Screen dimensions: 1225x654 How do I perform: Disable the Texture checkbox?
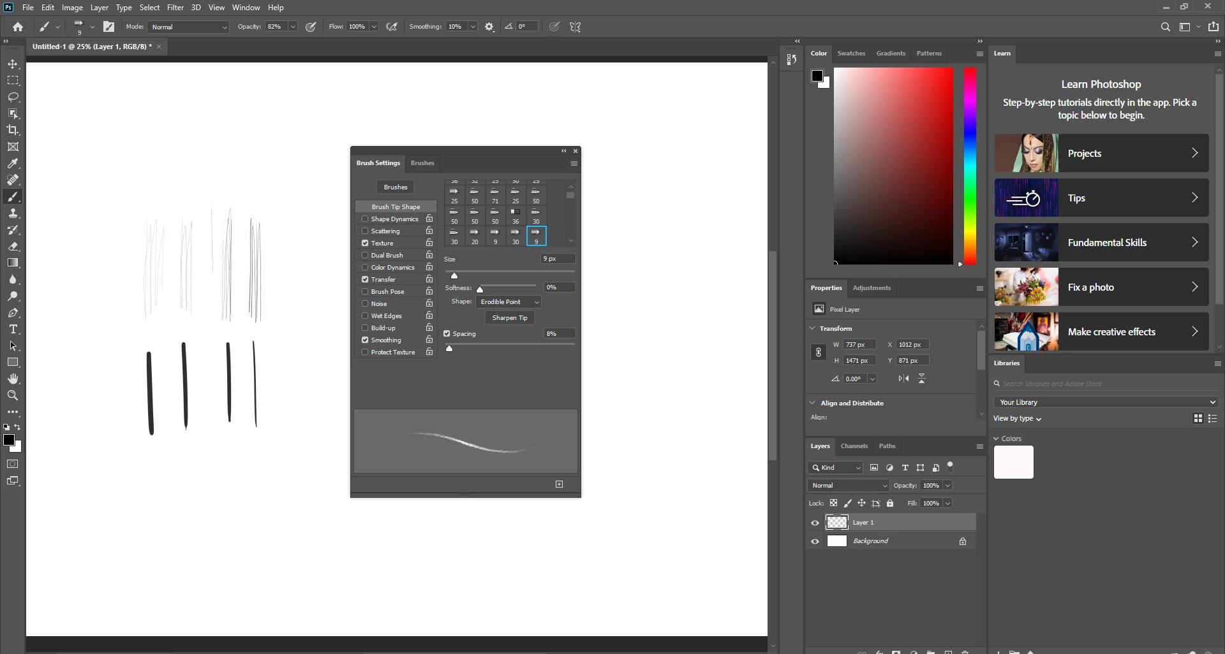coord(365,243)
